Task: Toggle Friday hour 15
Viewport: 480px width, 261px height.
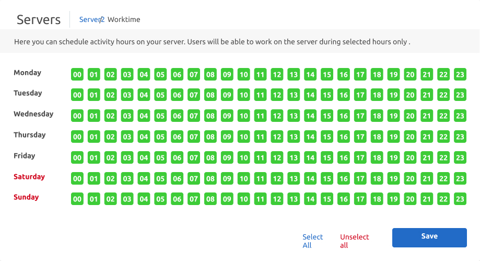Action: pos(326,157)
